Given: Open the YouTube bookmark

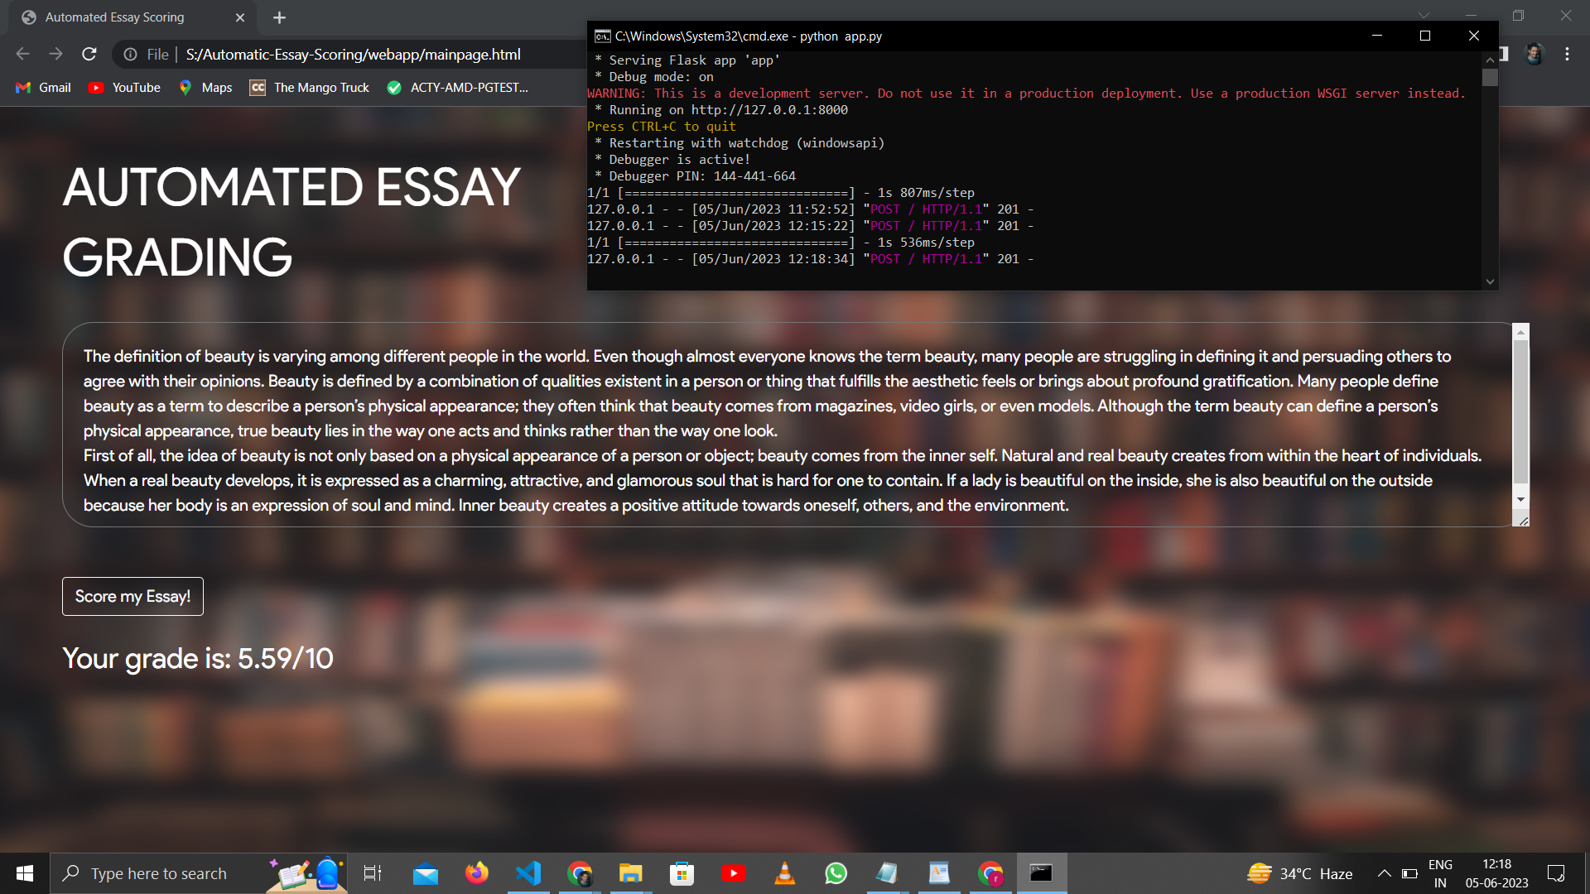Looking at the screenshot, I should coord(123,87).
